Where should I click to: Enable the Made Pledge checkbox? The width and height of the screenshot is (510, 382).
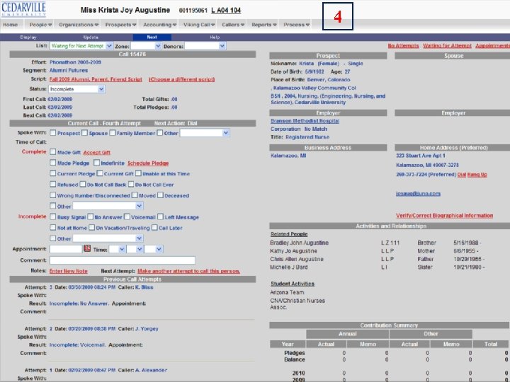click(x=52, y=163)
